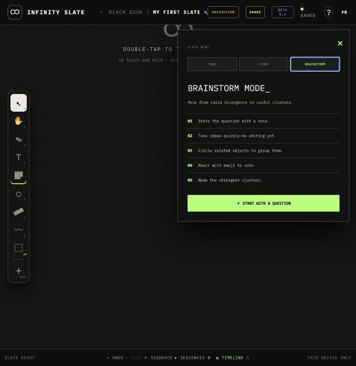
Task: Select the feather draw tool
Action: click(x=19, y=139)
